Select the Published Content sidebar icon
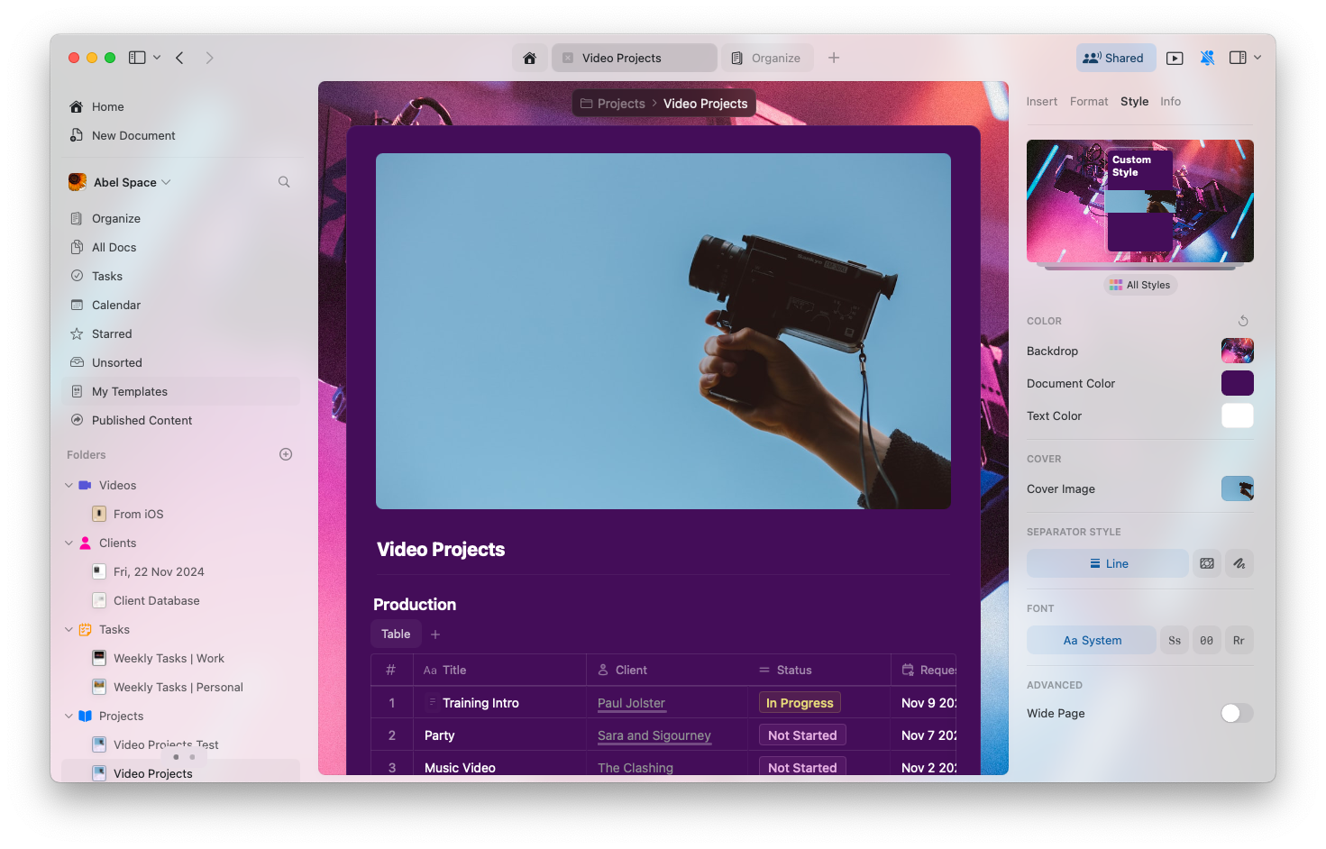 point(78,420)
